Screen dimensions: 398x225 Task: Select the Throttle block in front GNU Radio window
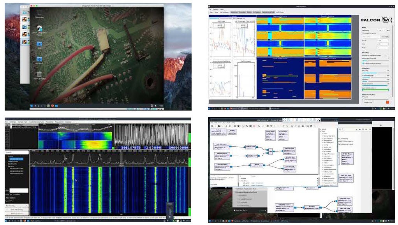coord(257,166)
